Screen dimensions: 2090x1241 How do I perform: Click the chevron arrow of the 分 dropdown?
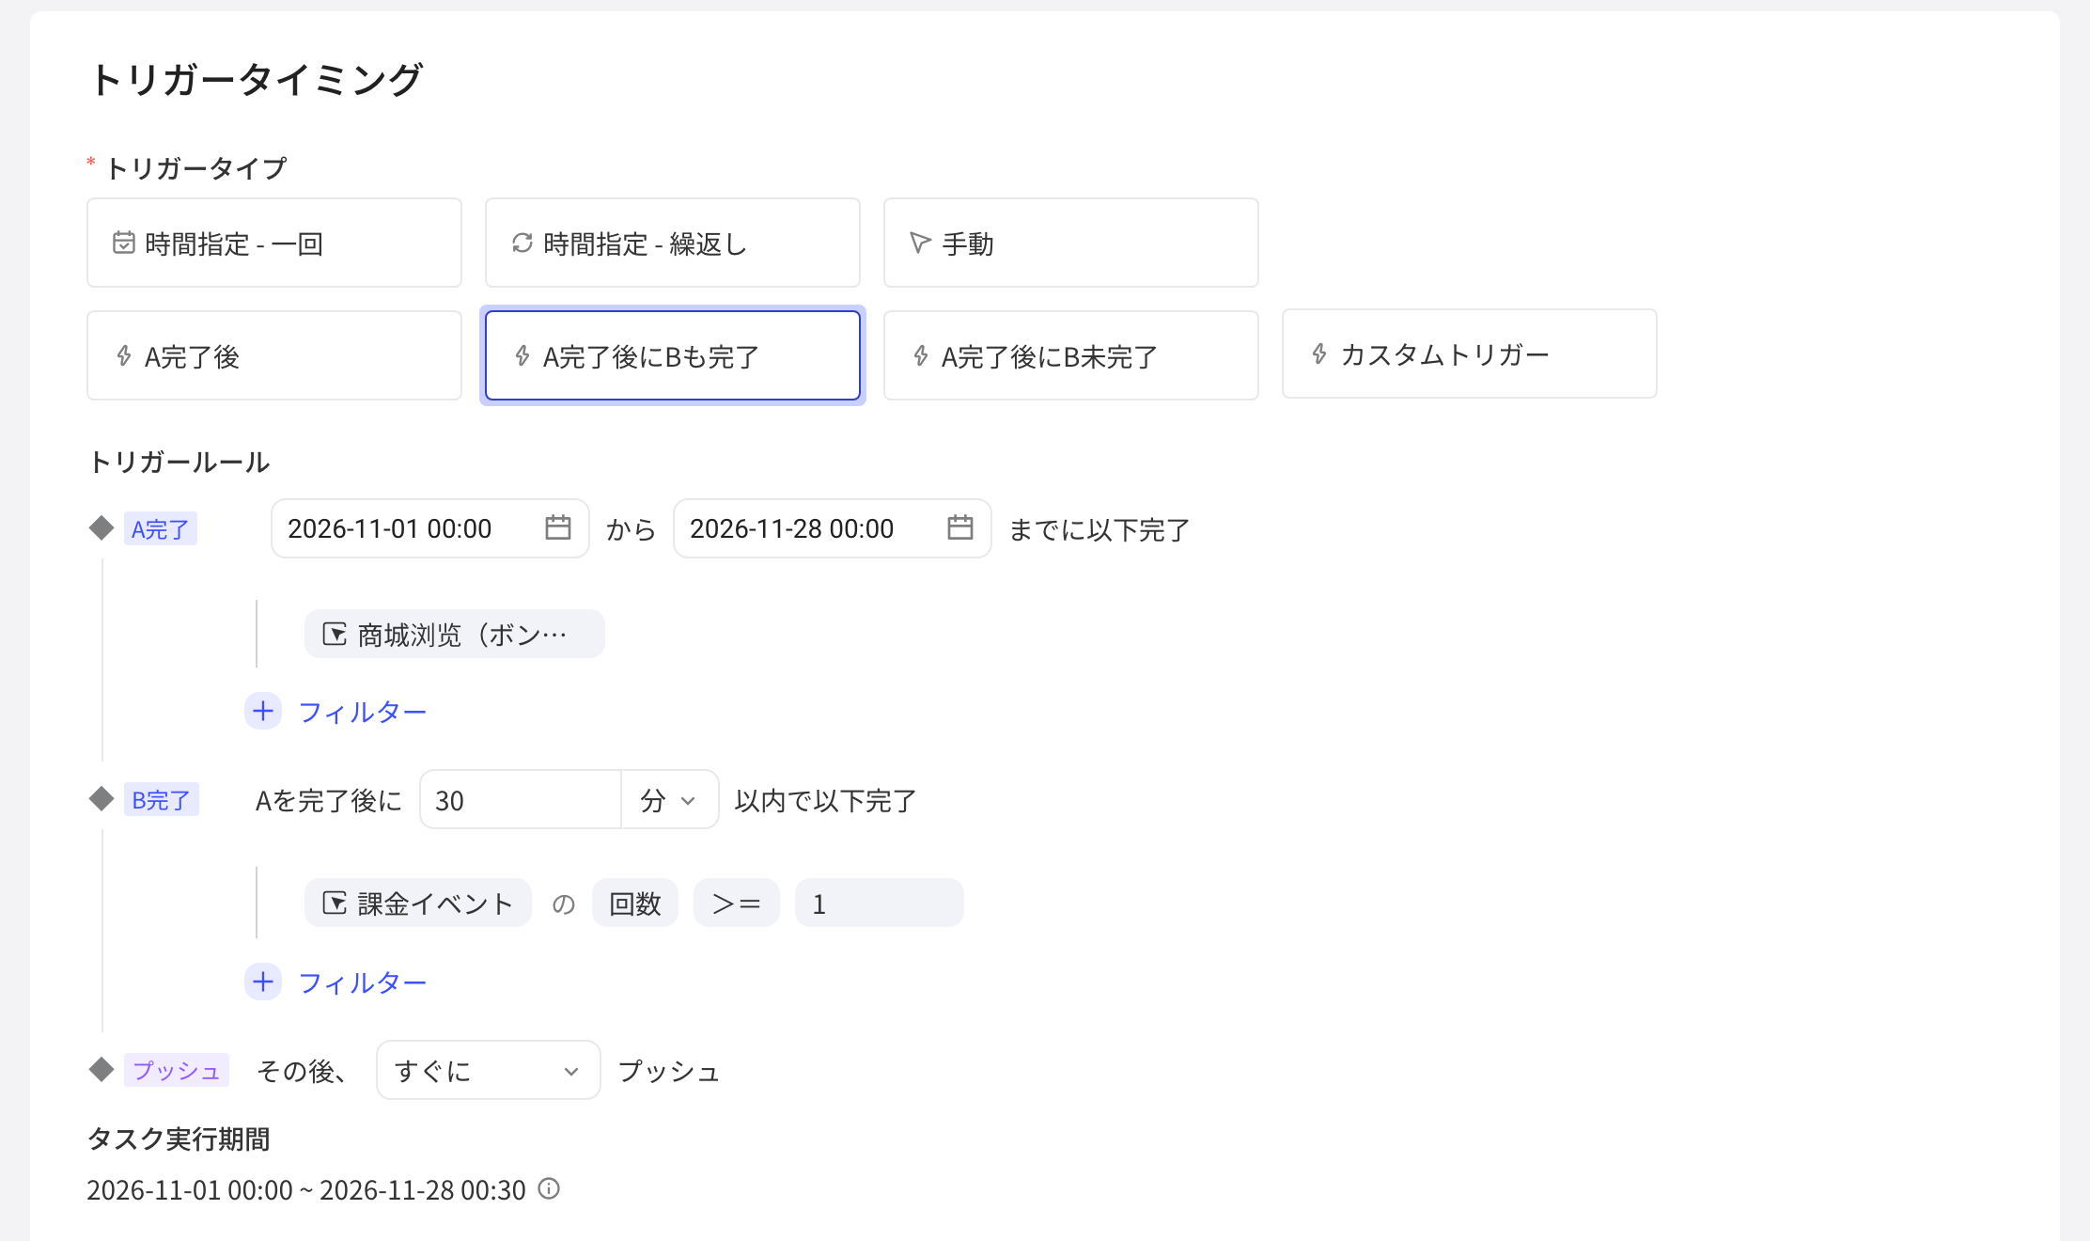(688, 801)
